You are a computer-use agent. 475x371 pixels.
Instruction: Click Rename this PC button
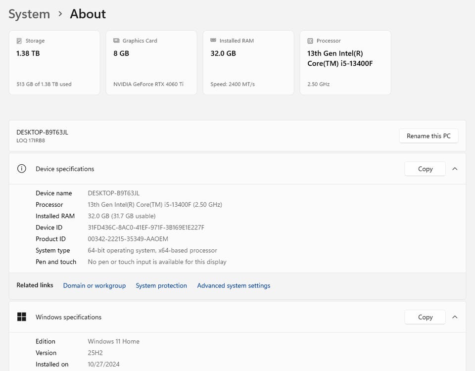pos(428,136)
